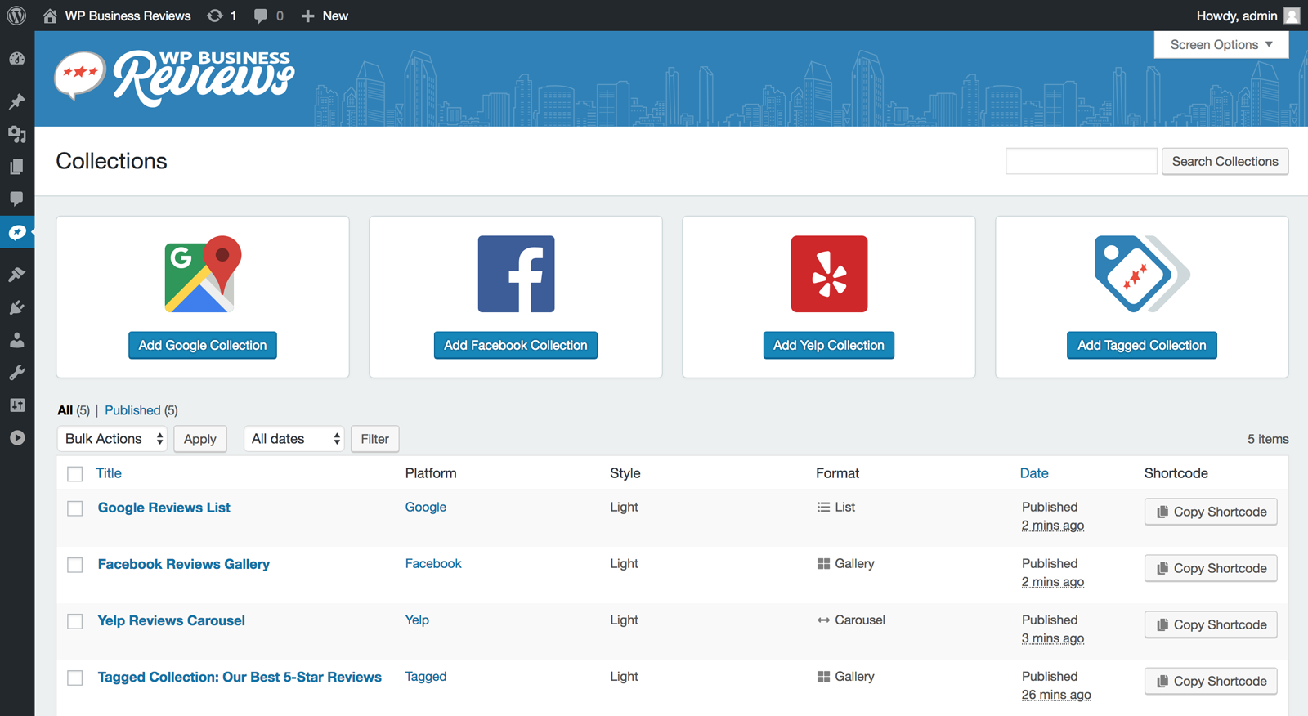Open Tools wrench icon in sidebar
Viewport: 1308px width, 716px height.
pos(16,373)
